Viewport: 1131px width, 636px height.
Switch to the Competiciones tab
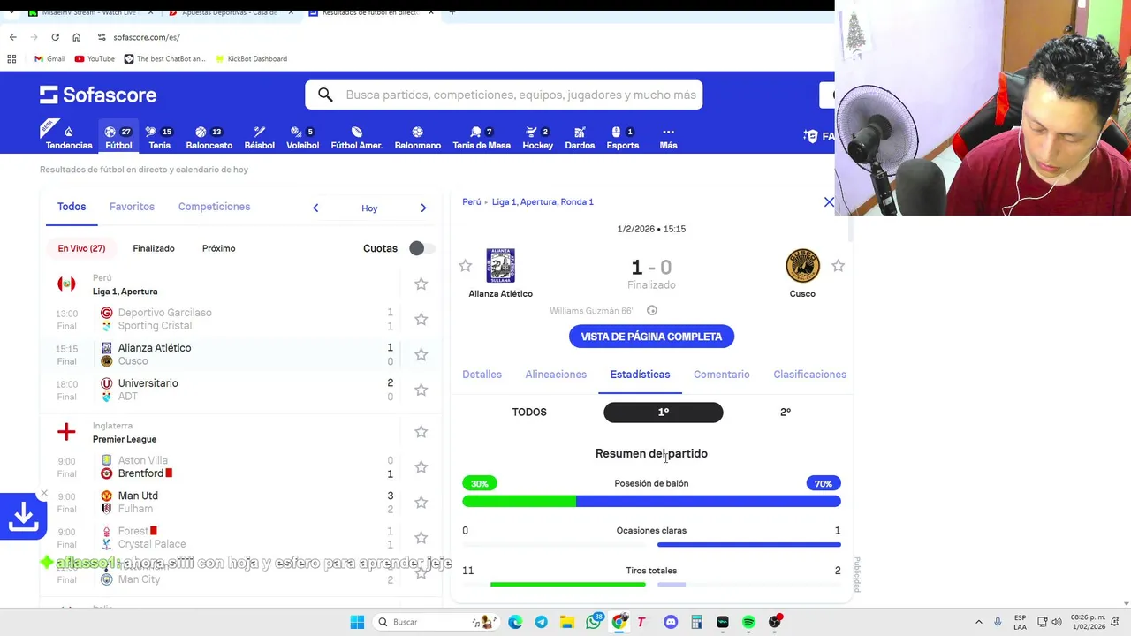214,207
